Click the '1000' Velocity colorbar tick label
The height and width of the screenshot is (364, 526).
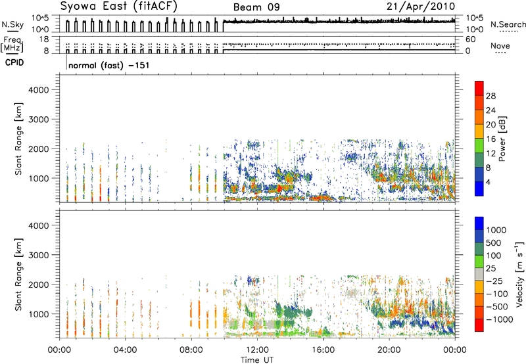pos(496,230)
